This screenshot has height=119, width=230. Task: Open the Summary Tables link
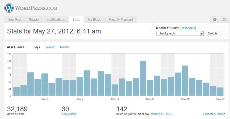(214, 114)
